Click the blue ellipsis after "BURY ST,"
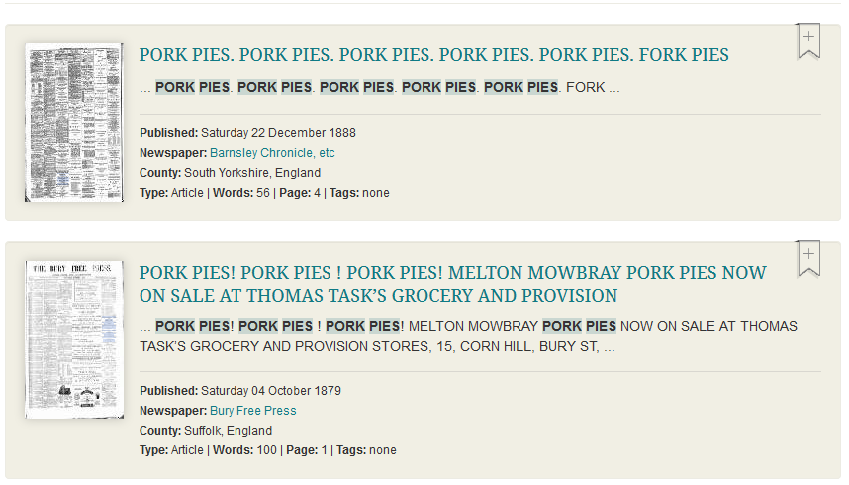 tap(610, 347)
